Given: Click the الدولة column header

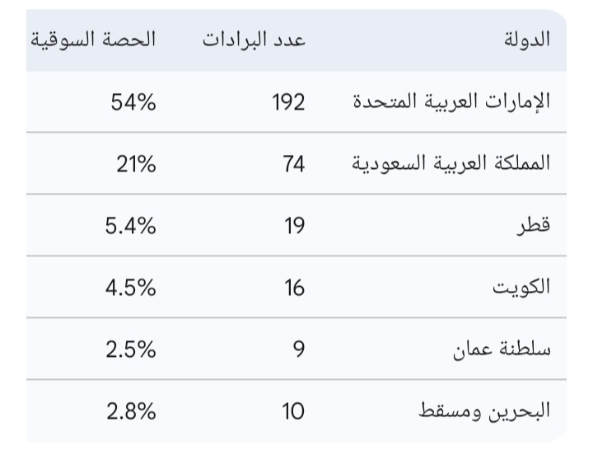Looking at the screenshot, I should point(527,41).
